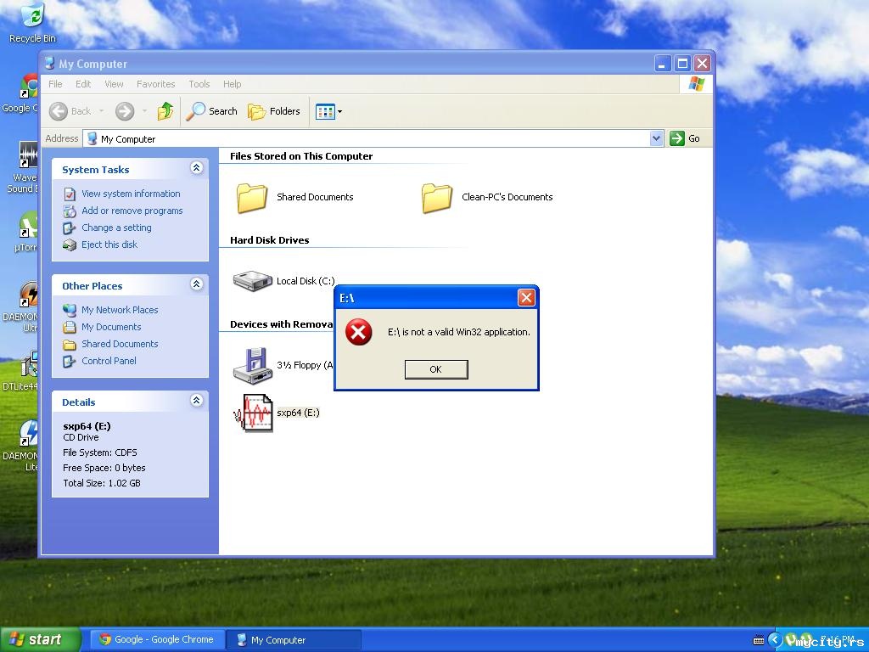Open the Favorites menu
This screenshot has width=869, height=652.
click(x=156, y=84)
